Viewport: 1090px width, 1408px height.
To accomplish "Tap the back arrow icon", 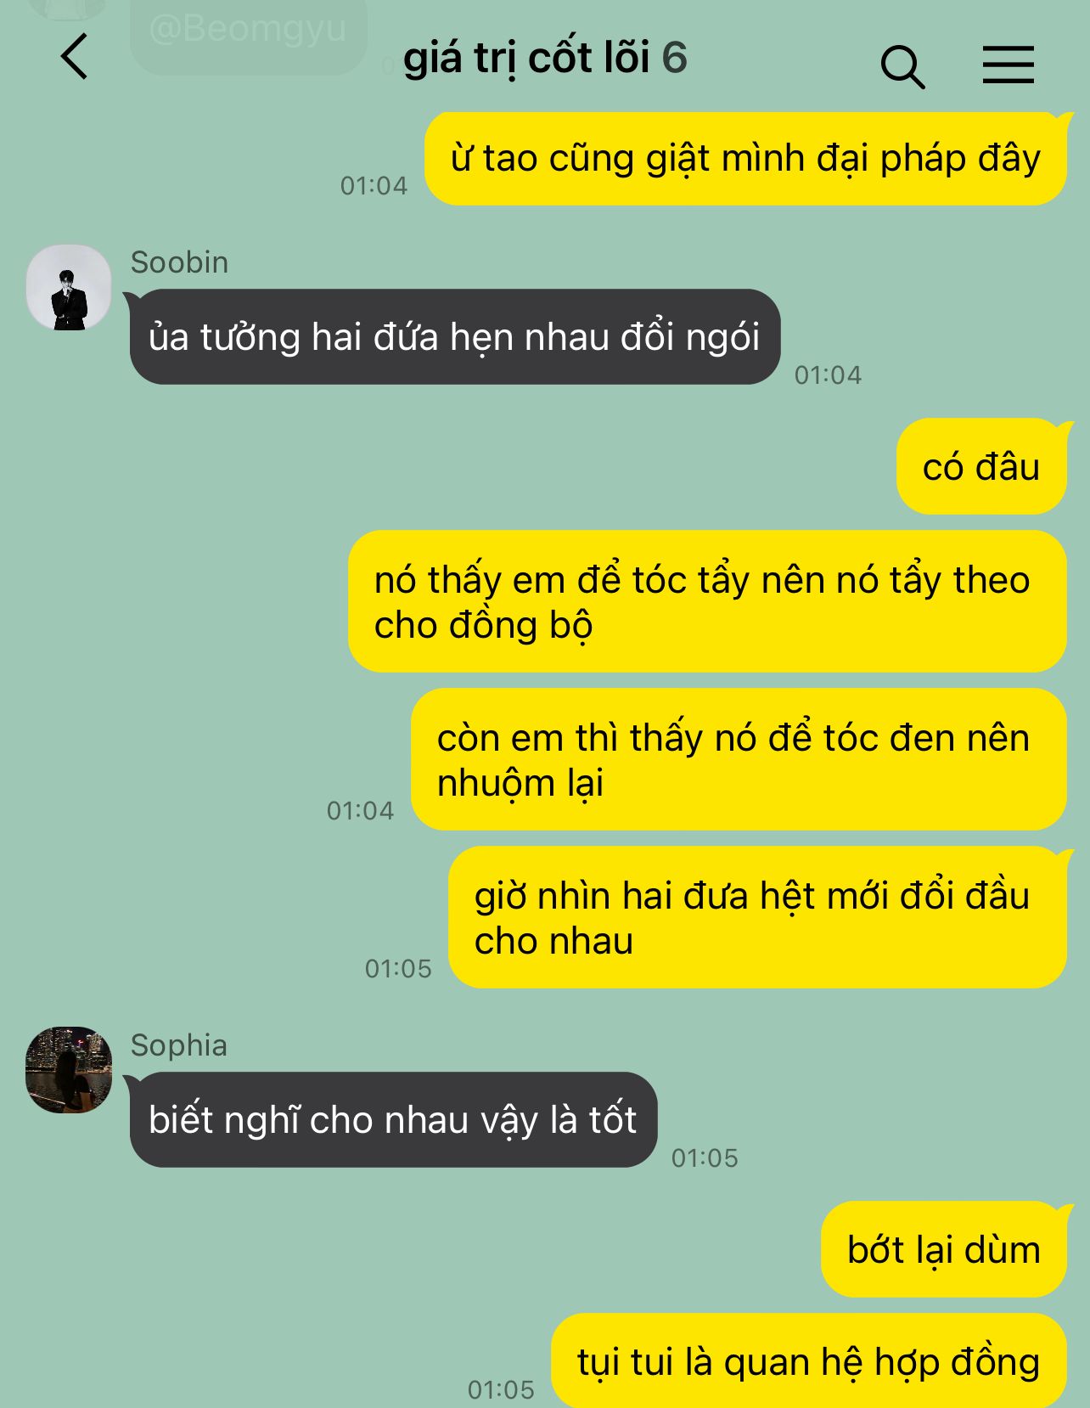I will (75, 57).
